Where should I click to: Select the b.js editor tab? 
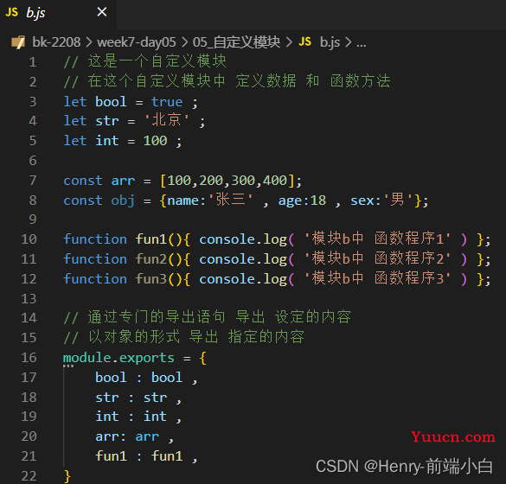[58, 14]
